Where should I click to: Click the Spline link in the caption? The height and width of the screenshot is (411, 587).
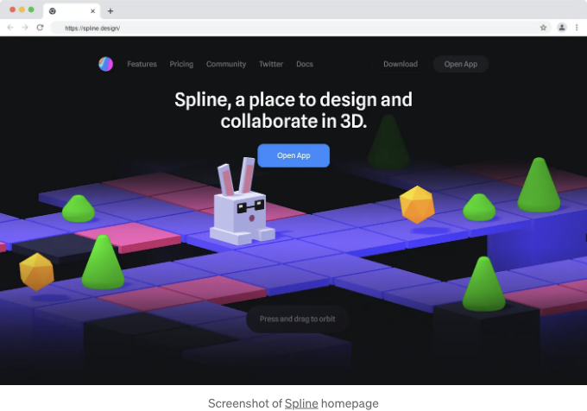301,403
